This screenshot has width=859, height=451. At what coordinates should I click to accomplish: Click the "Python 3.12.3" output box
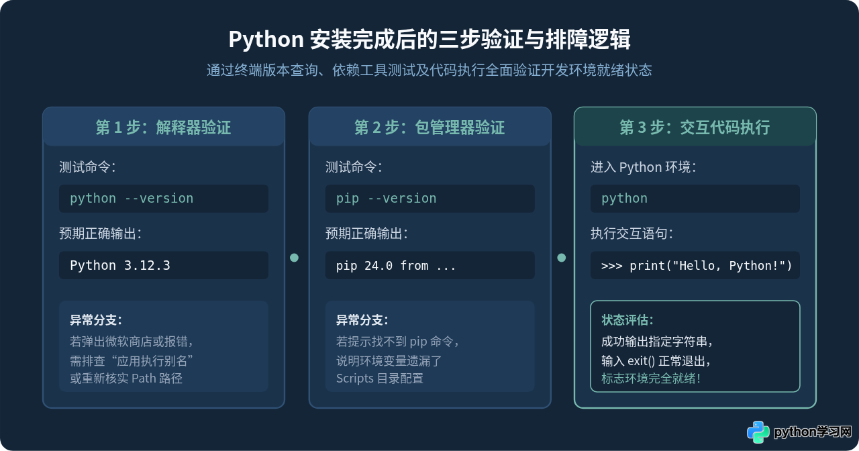(164, 266)
